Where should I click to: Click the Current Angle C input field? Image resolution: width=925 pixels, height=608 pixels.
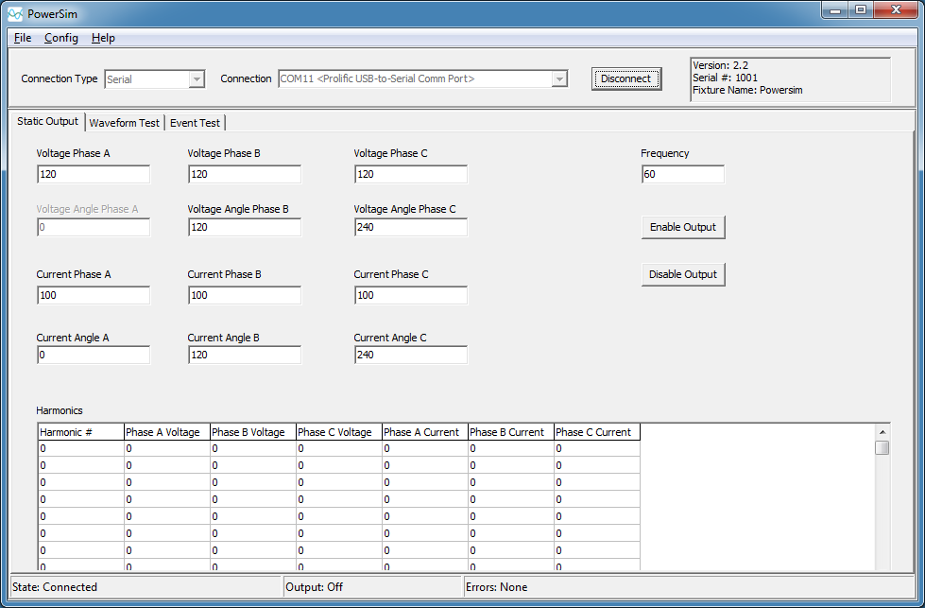point(411,355)
